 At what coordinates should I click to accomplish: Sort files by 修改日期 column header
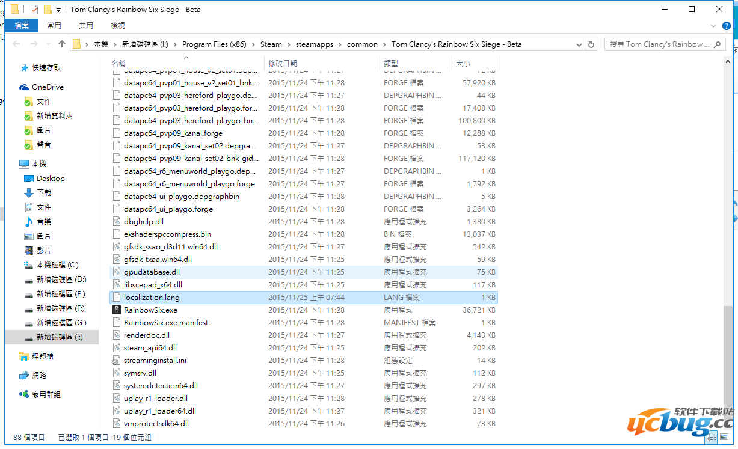[283, 63]
